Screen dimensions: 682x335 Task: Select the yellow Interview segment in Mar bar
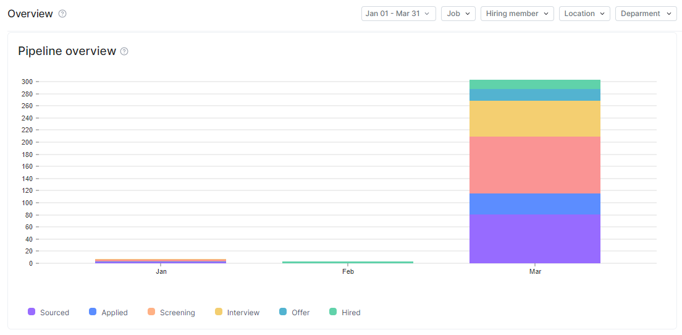coord(535,119)
